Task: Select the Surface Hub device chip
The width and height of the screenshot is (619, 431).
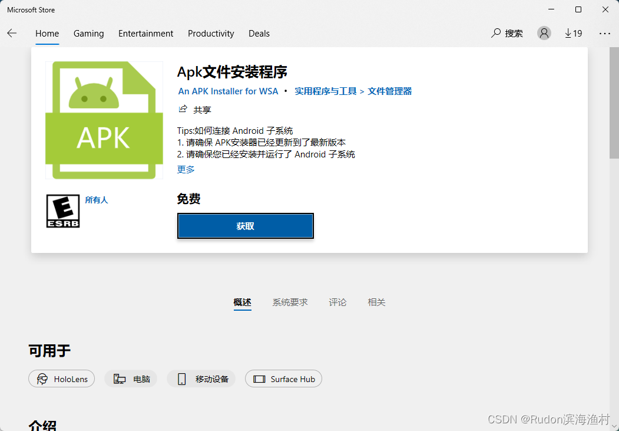Action: (x=283, y=379)
